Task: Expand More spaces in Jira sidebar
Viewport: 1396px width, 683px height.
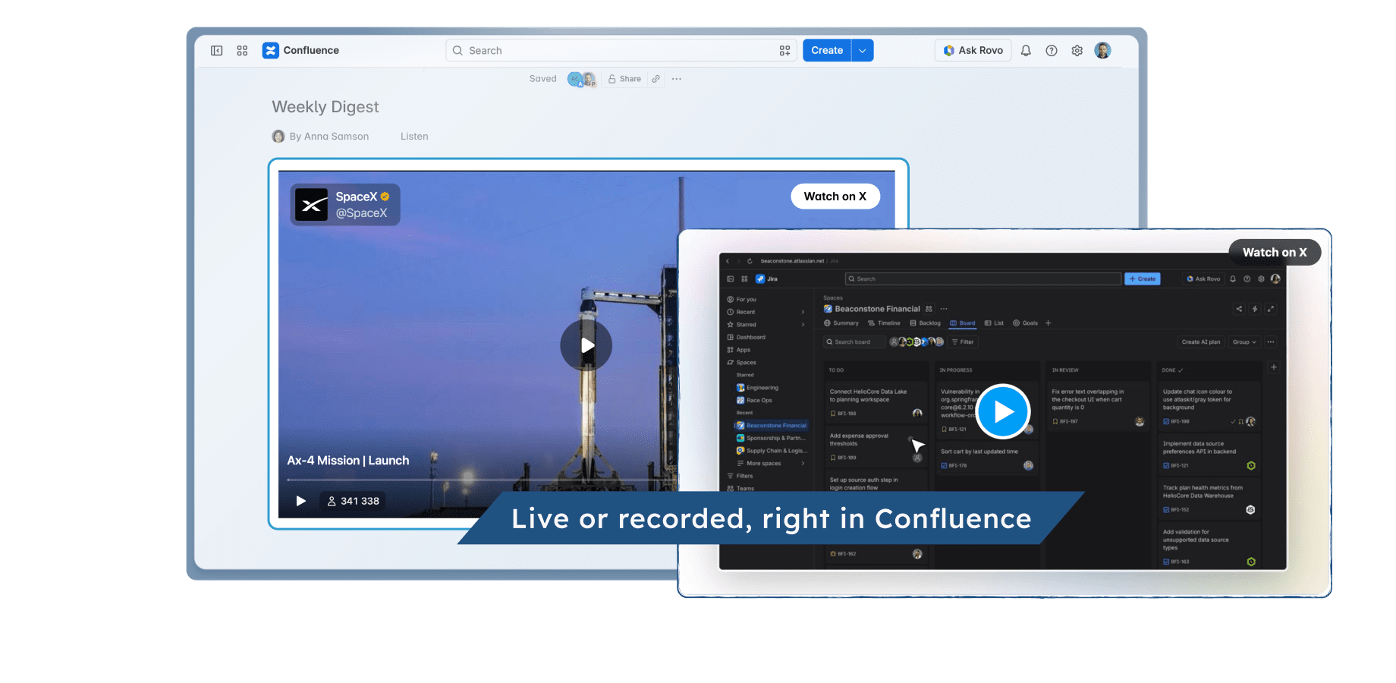Action: pos(803,464)
